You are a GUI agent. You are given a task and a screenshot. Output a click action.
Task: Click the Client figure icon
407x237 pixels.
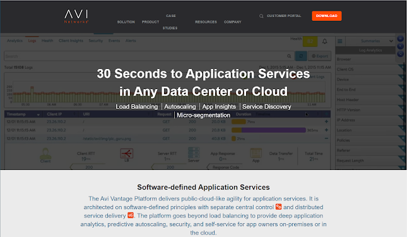point(45,154)
